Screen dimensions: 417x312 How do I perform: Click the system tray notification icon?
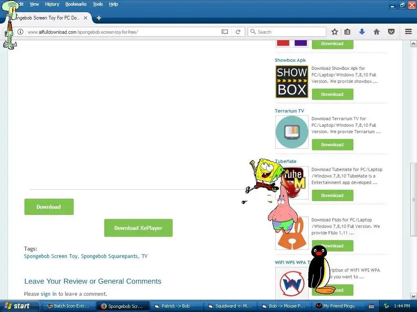[386, 306]
